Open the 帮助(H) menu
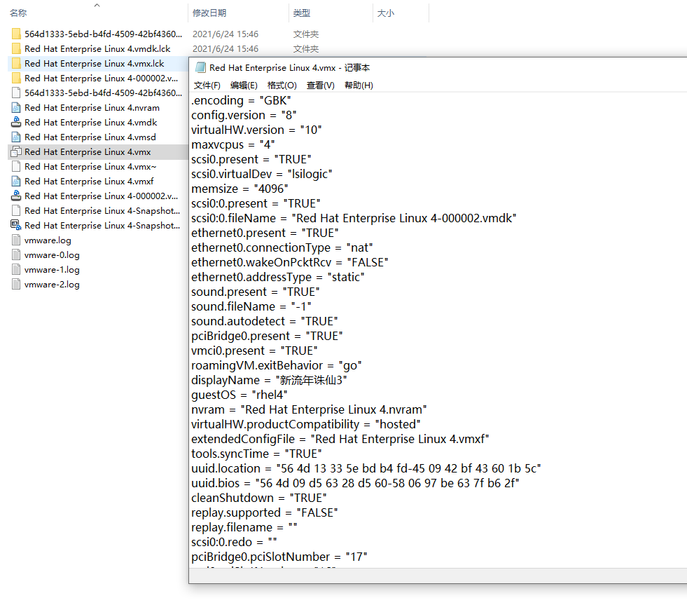The image size is (687, 605). point(359,86)
